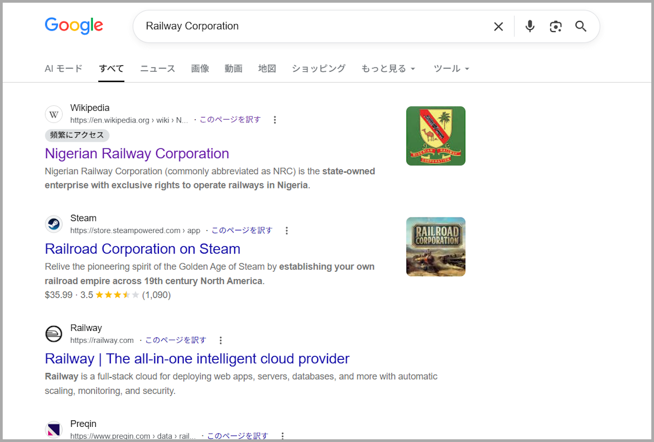Translate the Steam result page
Viewport: 654px width, 442px height.
coord(242,230)
